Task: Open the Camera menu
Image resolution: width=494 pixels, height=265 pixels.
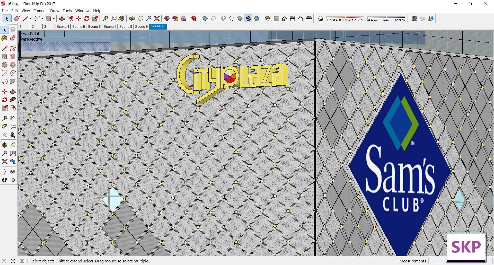Action: pos(40,11)
